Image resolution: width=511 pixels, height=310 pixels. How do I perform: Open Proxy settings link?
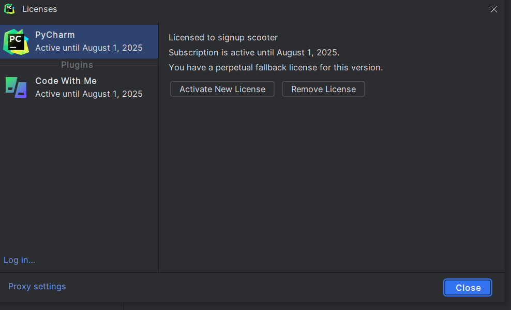(37, 287)
